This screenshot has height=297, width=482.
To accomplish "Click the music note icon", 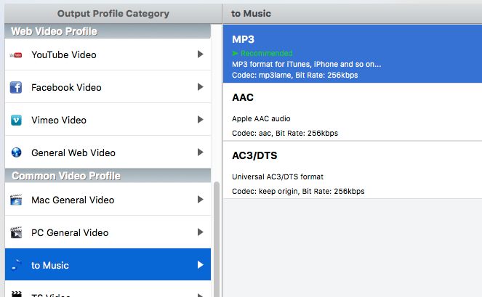I will [x=16, y=265].
